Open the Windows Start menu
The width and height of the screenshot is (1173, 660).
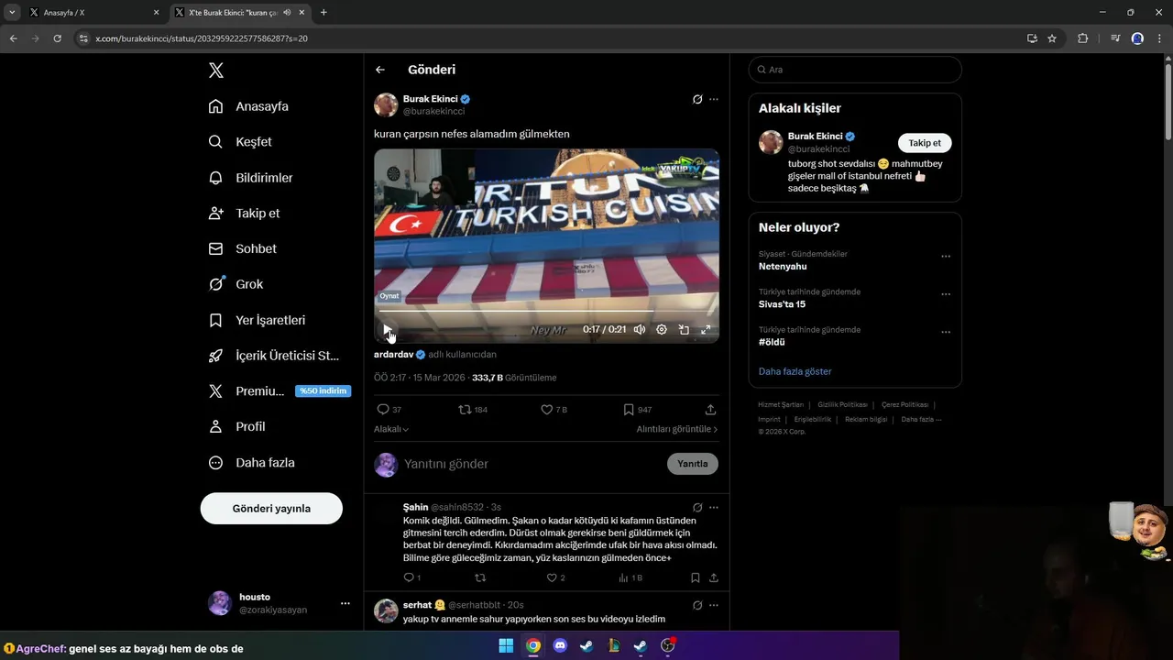(x=506, y=645)
